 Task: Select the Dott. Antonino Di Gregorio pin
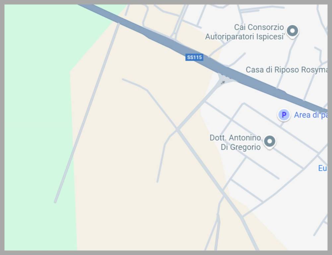(x=270, y=142)
